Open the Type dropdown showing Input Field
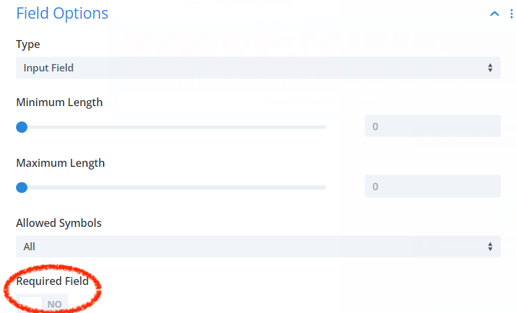The image size is (516, 313). pyautogui.click(x=258, y=67)
